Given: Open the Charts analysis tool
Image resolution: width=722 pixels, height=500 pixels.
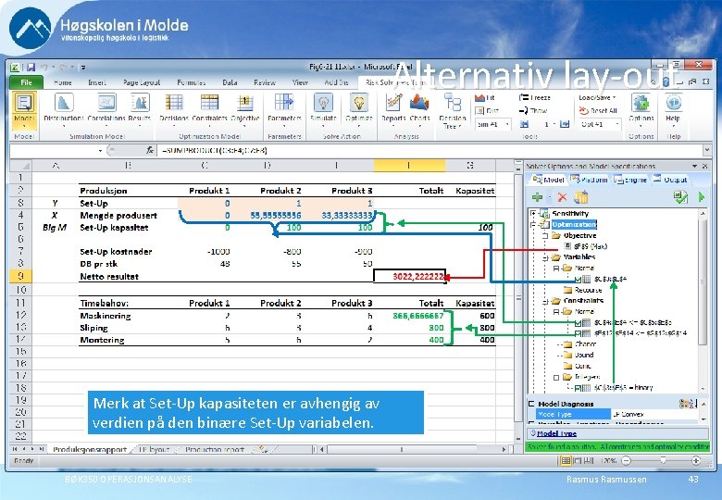Looking at the screenshot, I should pos(419,108).
